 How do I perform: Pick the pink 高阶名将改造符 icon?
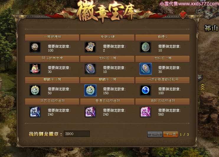coord(146,112)
